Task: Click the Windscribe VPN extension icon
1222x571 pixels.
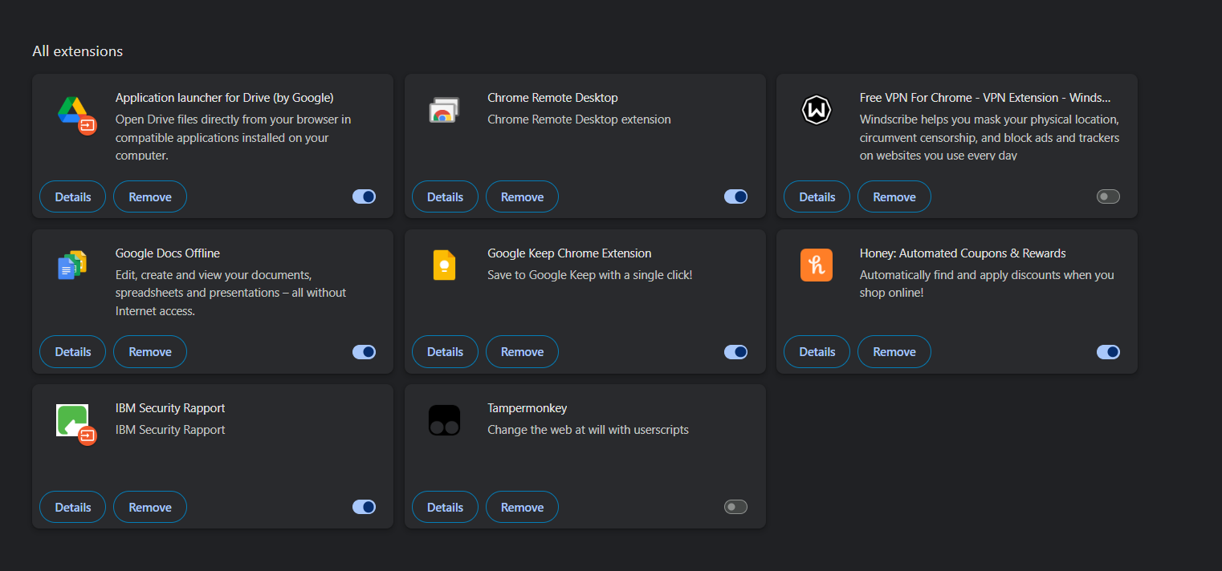Action: [817, 110]
